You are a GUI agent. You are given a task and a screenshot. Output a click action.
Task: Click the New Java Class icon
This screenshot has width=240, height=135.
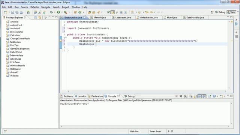coord(80,12)
